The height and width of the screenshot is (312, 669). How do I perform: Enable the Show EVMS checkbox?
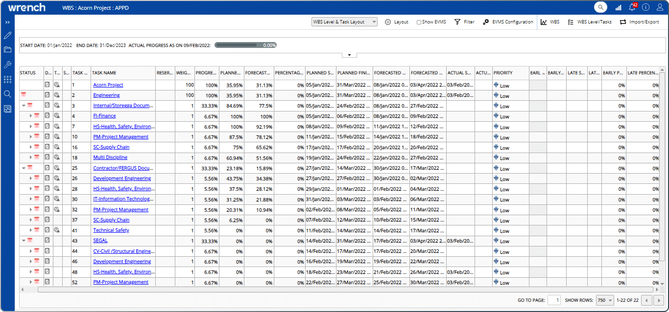(419, 22)
